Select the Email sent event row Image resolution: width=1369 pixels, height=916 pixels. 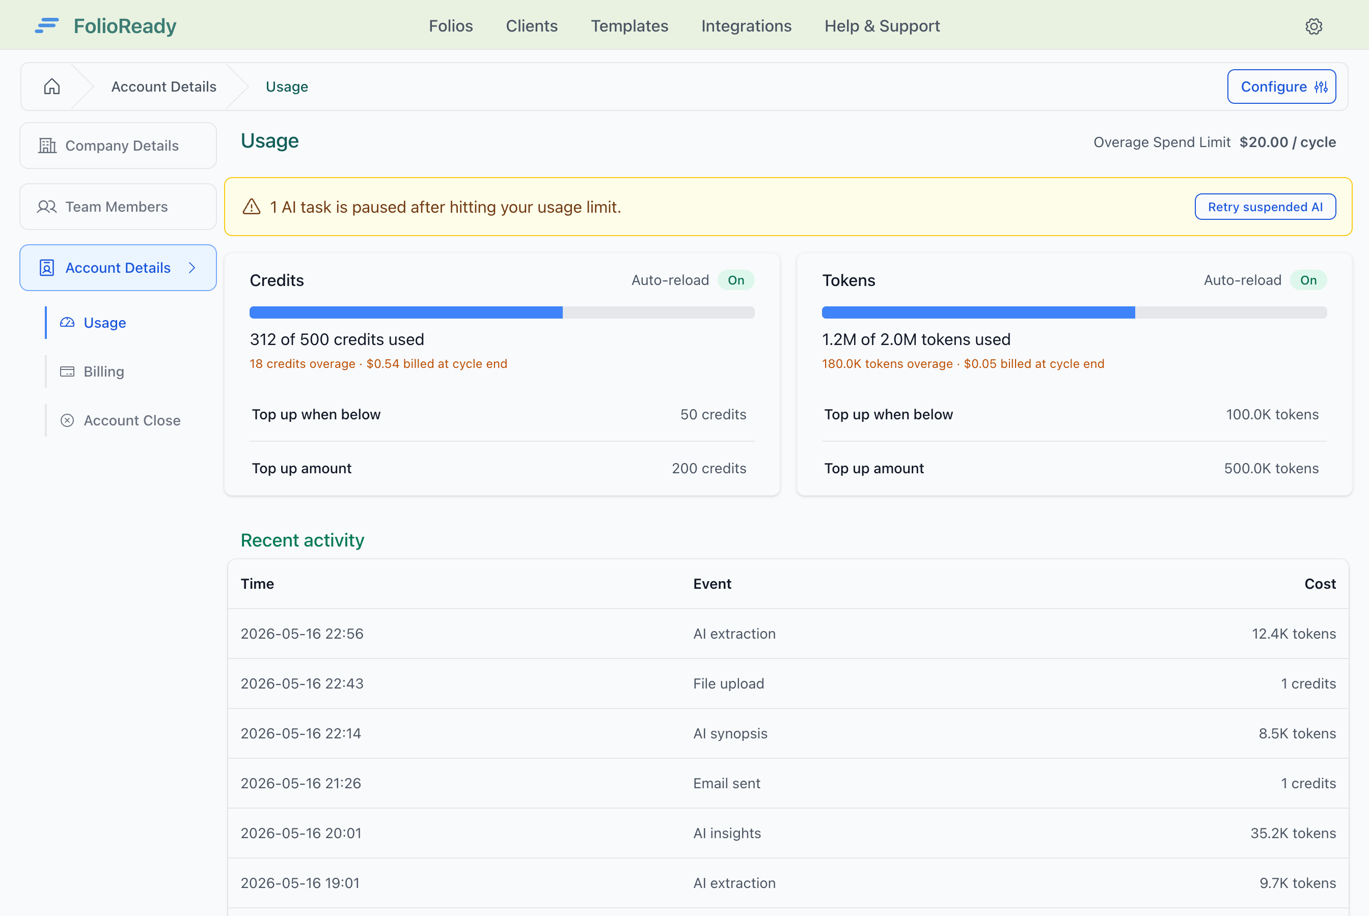788,783
